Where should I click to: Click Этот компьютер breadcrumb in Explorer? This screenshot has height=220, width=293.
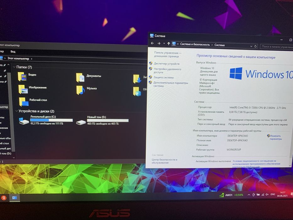click(x=18, y=58)
